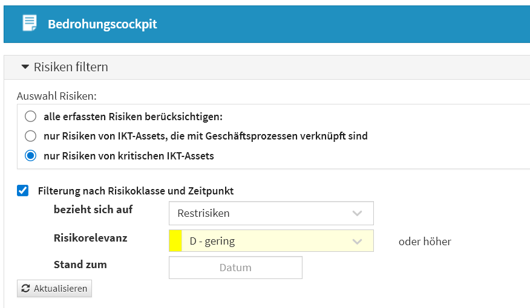Click the "Filterung nach Risikoklasse und Zeitpunkt" label
The height and width of the screenshot is (308, 530).
pos(136,191)
